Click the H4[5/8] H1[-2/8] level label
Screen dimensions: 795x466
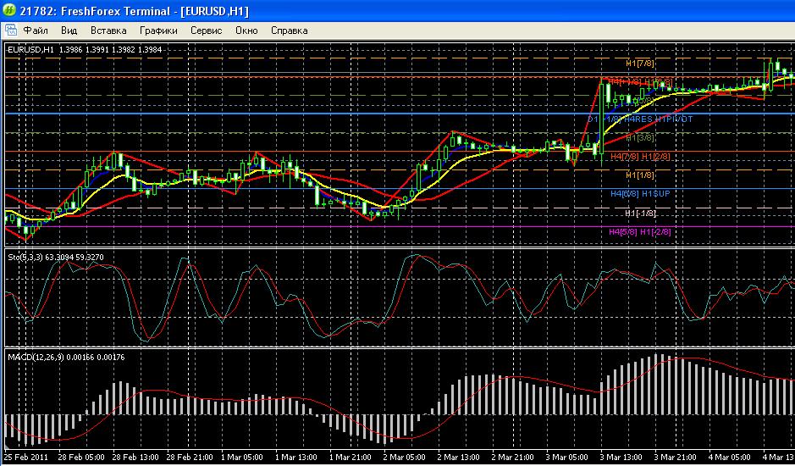click(640, 232)
